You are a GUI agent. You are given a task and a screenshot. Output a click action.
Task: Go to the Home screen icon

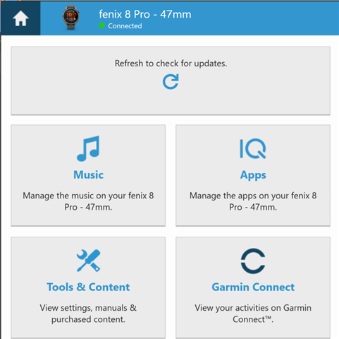click(20, 18)
